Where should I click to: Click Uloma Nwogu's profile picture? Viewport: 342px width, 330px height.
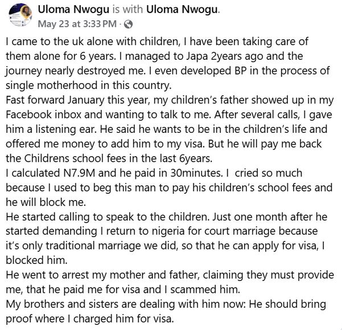point(20,16)
